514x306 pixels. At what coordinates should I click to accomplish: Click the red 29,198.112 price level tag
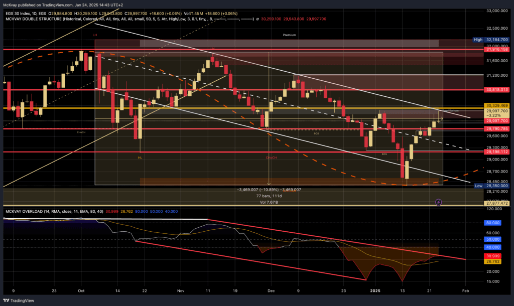coord(494,151)
